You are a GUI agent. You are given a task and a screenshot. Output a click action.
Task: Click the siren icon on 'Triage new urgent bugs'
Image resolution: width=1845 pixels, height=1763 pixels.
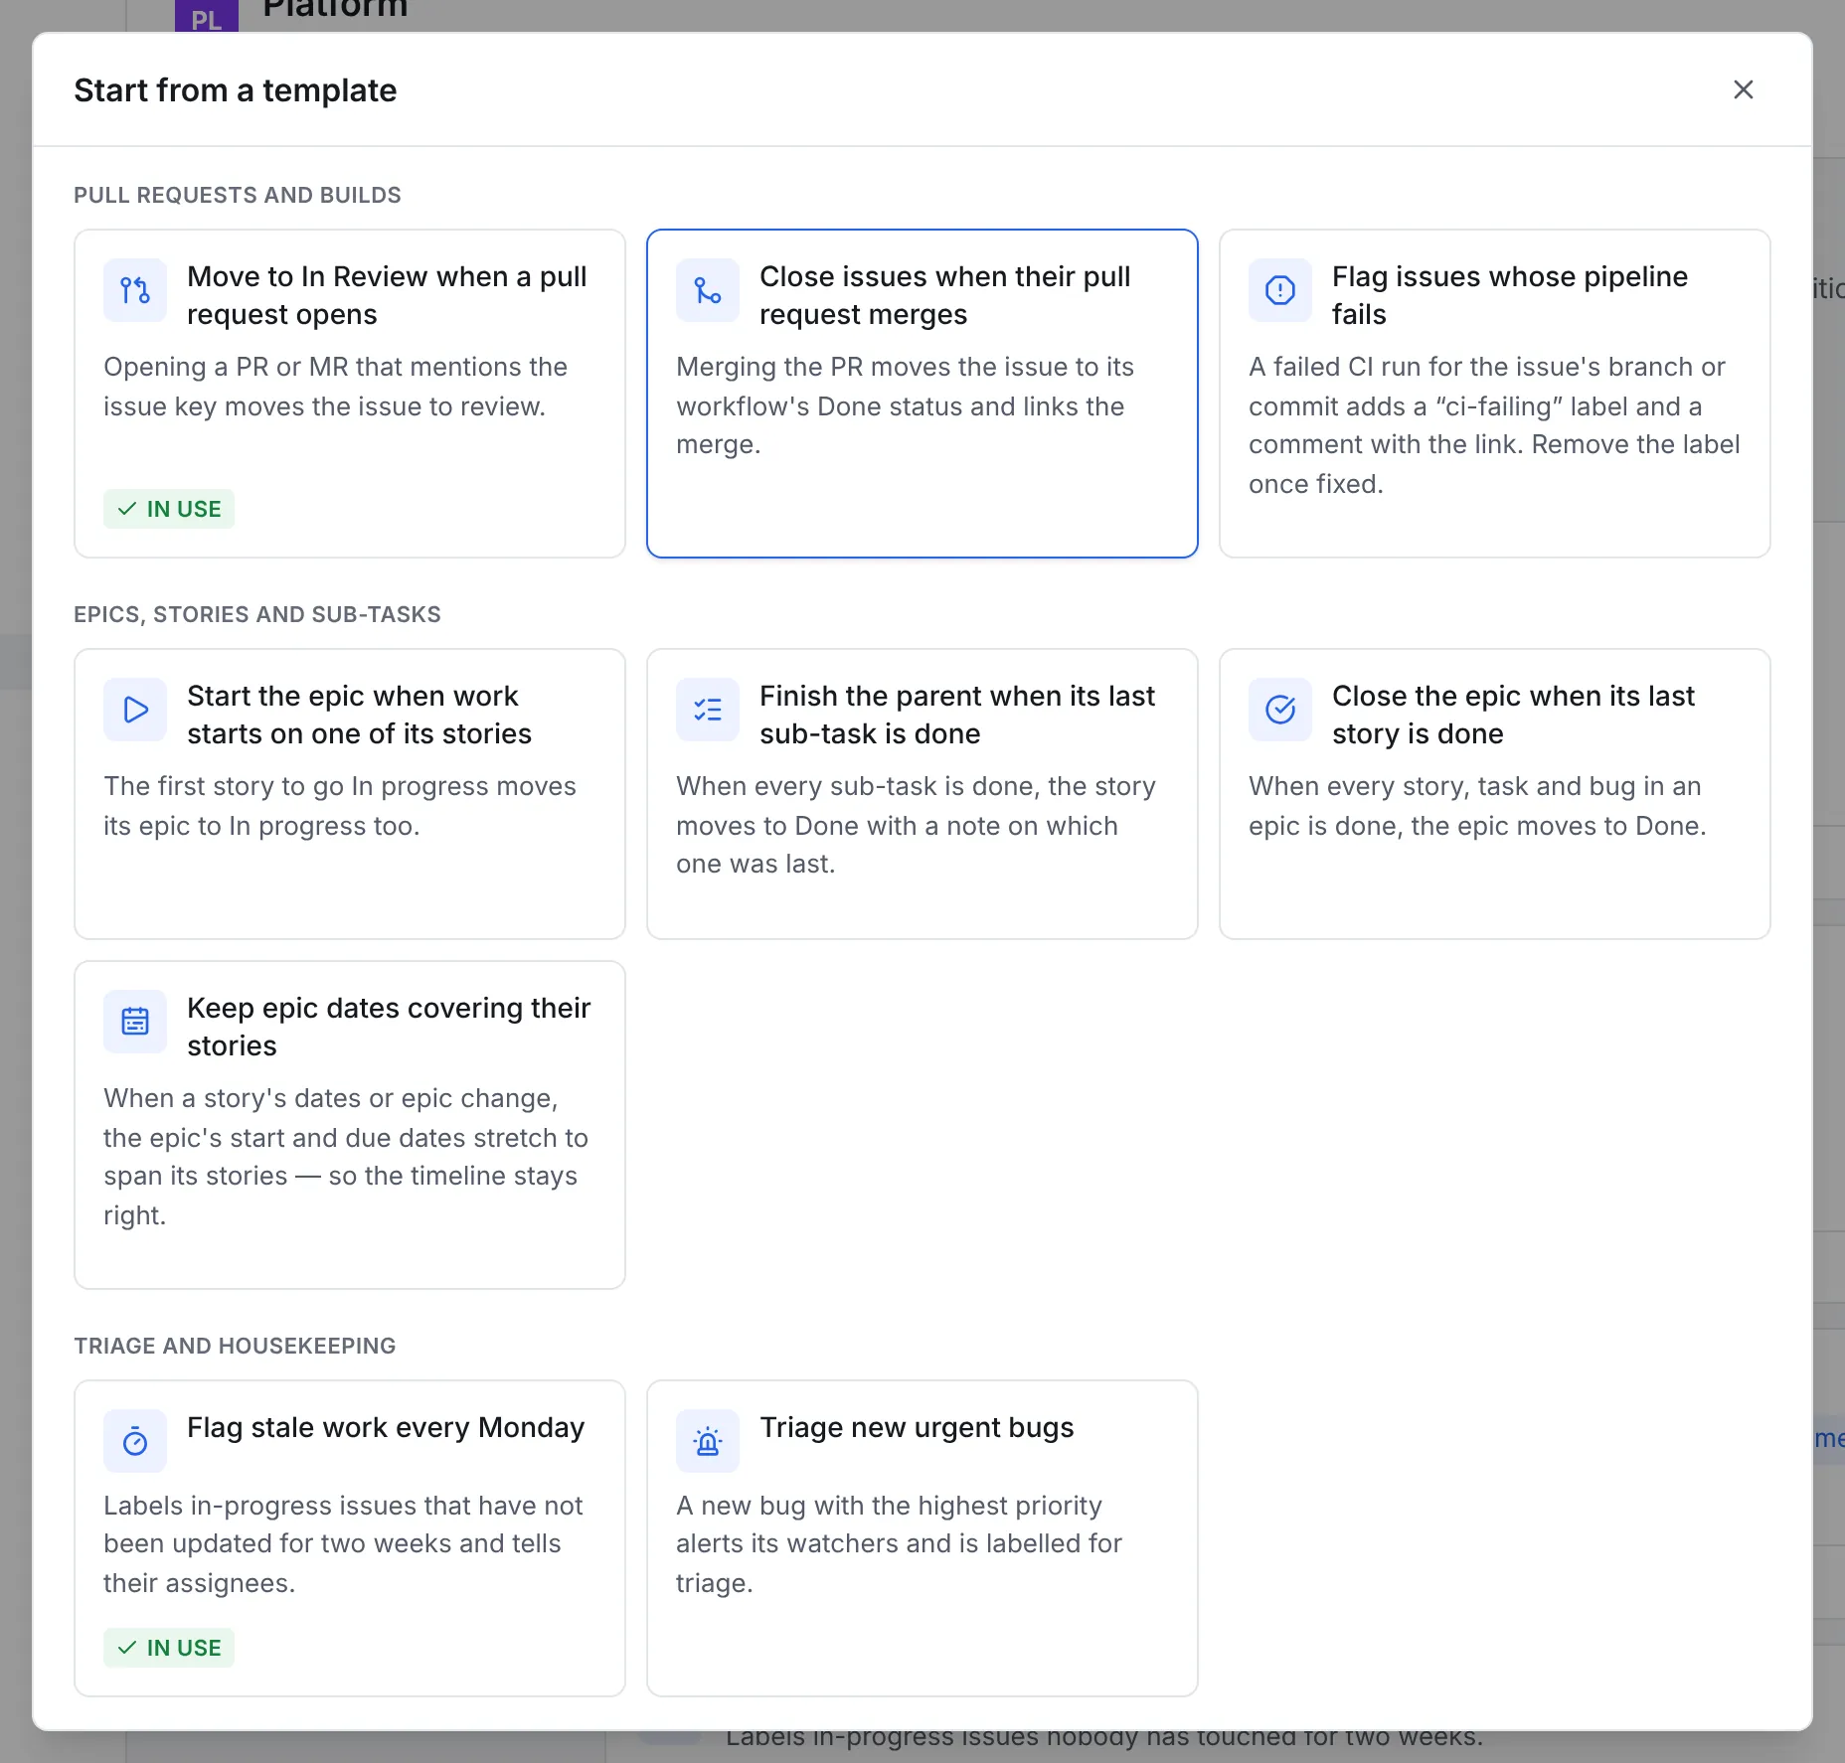pyautogui.click(x=708, y=1441)
